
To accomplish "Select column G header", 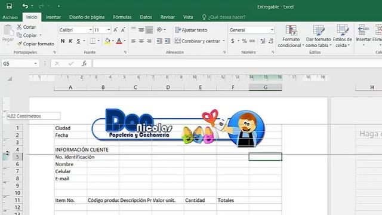I will [265, 87].
